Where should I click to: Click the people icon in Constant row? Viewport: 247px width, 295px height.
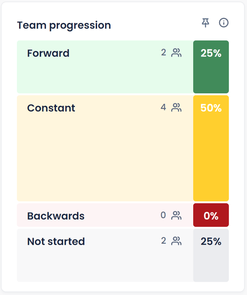176,107
